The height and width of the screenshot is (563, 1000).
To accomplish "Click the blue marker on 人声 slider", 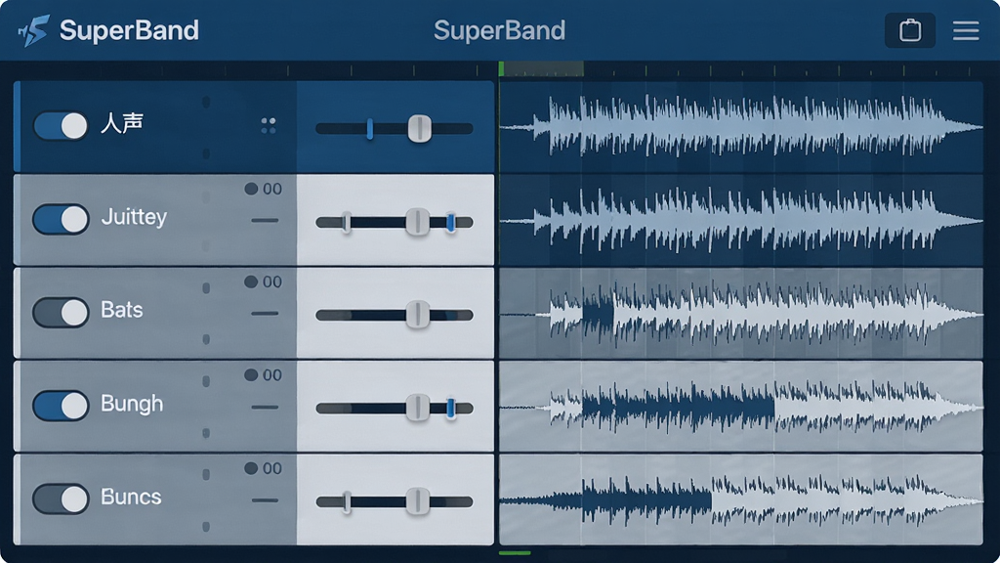I will (x=370, y=129).
